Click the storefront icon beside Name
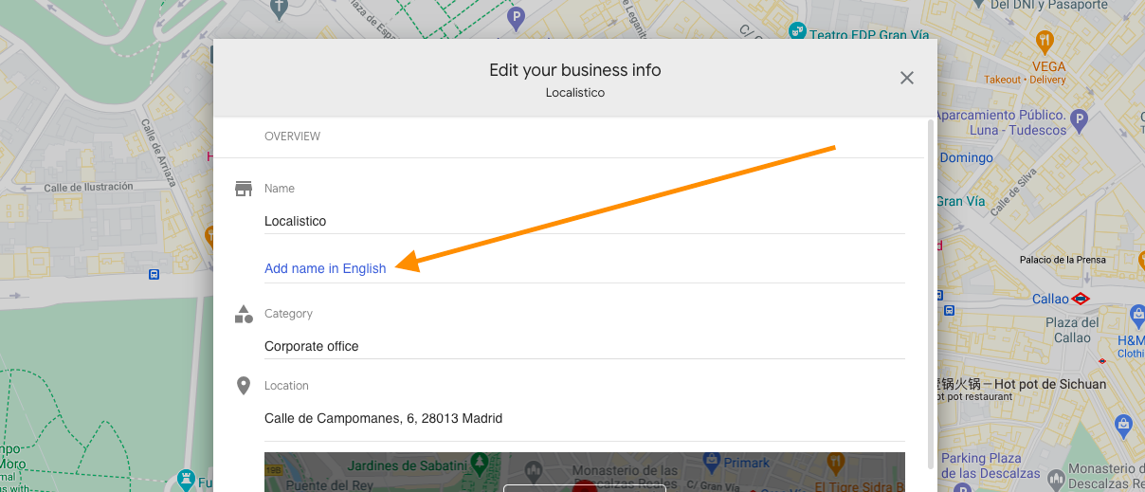 (x=244, y=189)
